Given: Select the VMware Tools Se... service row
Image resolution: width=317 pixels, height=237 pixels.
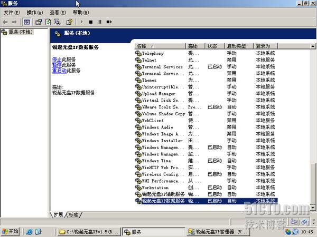Looking at the screenshot, I should (206, 107).
